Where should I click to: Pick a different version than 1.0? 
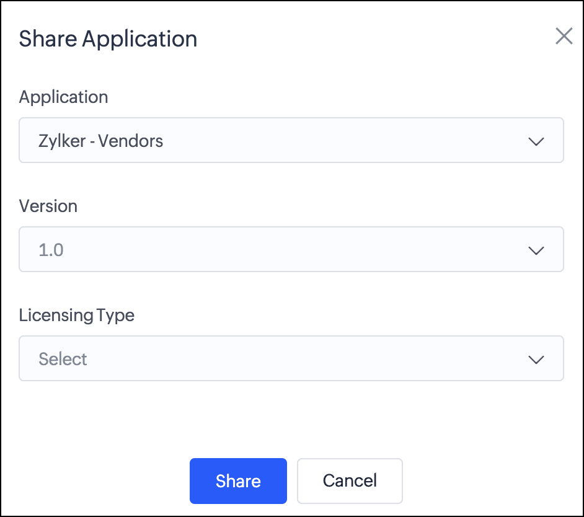(x=291, y=250)
